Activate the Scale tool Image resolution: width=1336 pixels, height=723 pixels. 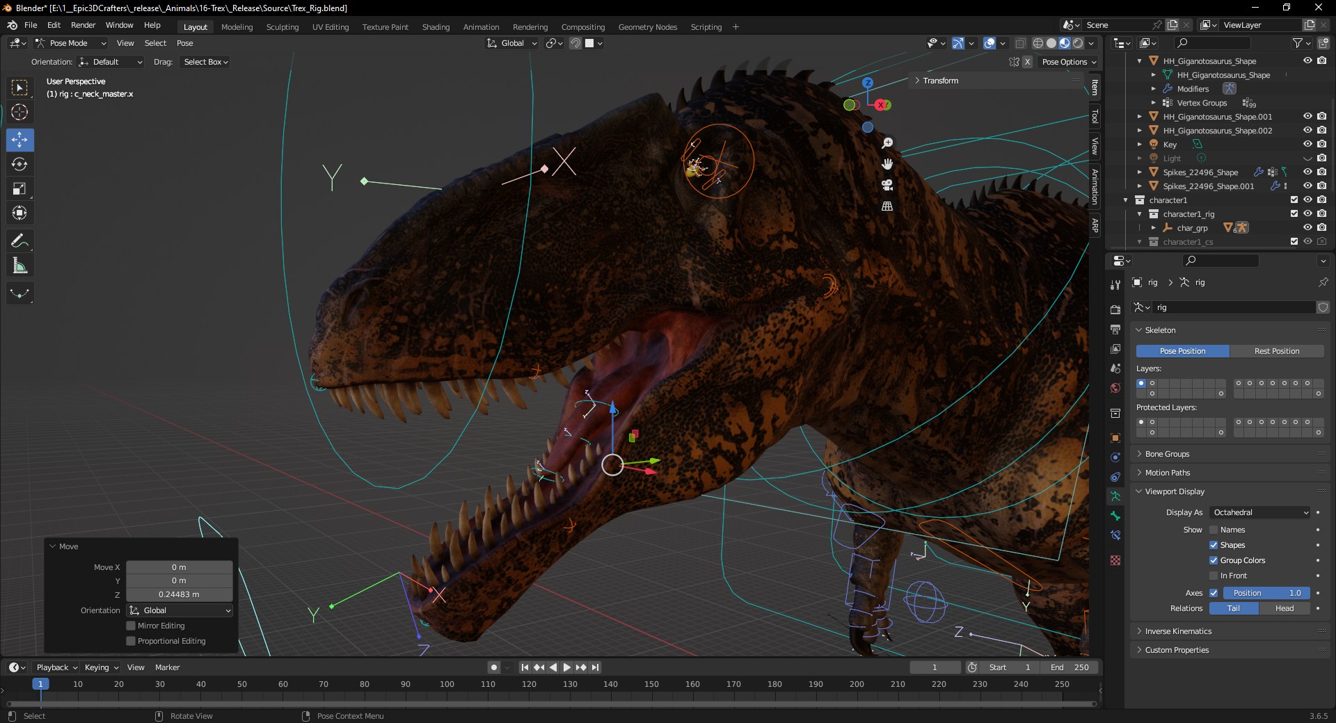(x=19, y=188)
